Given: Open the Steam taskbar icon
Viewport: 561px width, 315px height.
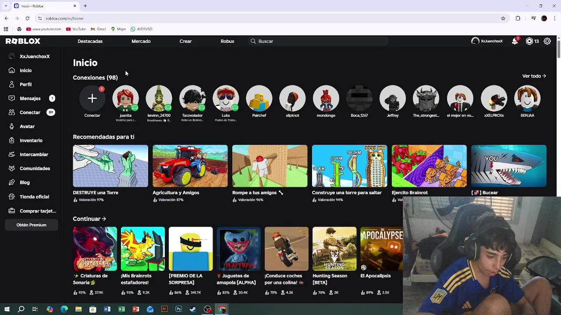Looking at the screenshot, I should click(193, 309).
